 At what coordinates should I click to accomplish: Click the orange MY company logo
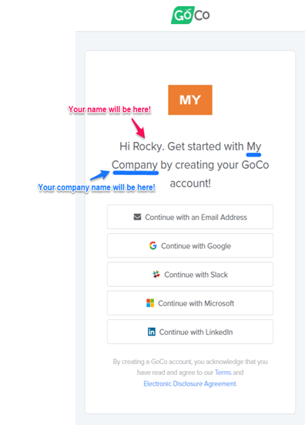tap(190, 100)
